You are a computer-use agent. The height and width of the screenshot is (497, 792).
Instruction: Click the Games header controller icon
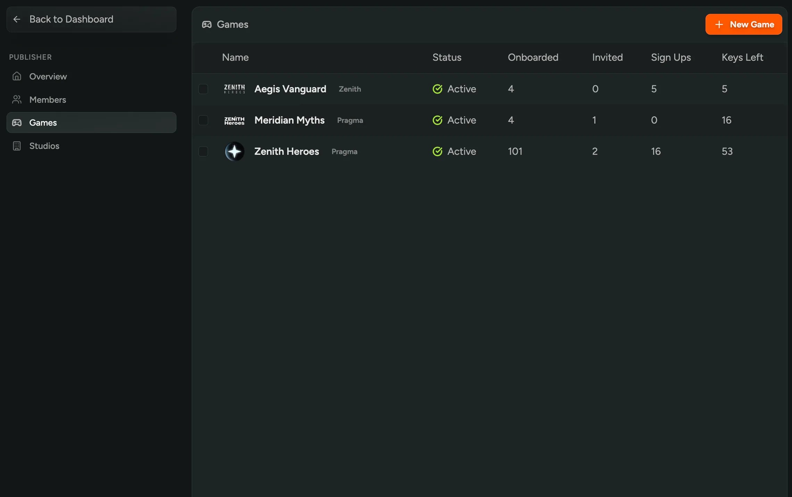(x=207, y=25)
